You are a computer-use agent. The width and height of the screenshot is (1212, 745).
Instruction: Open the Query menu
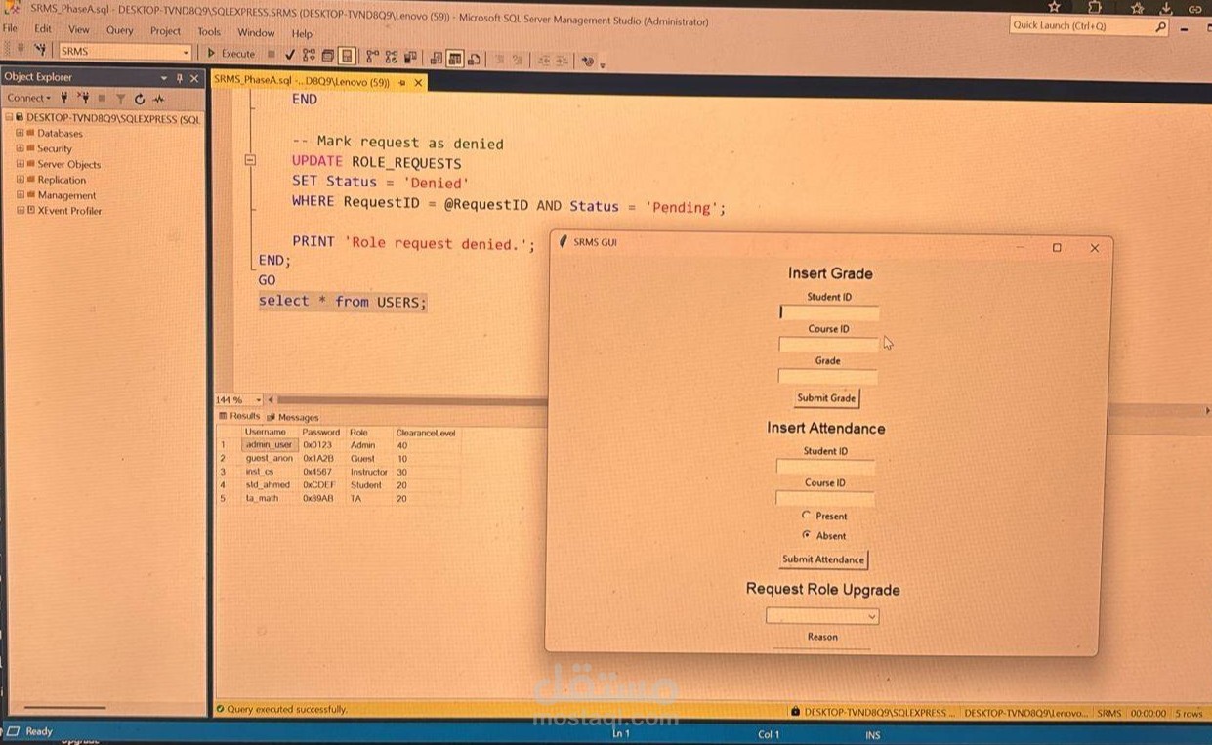(x=119, y=30)
